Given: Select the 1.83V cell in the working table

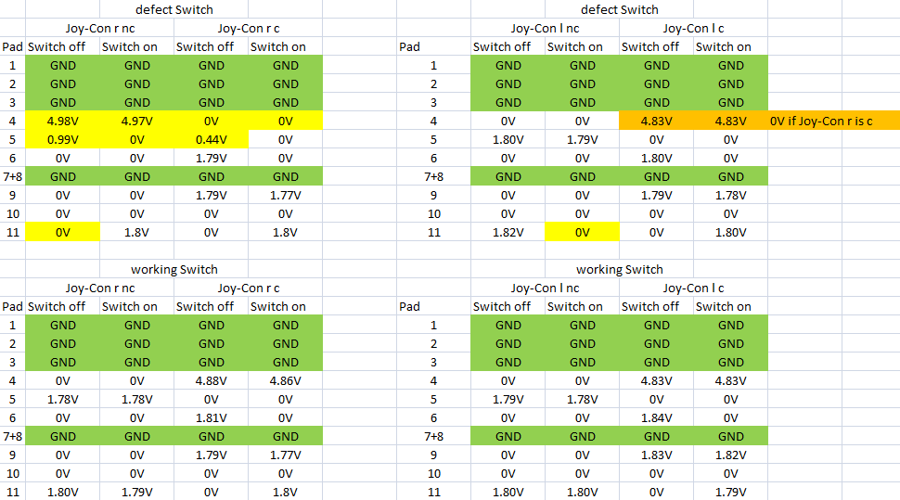Looking at the screenshot, I should click(657, 455).
